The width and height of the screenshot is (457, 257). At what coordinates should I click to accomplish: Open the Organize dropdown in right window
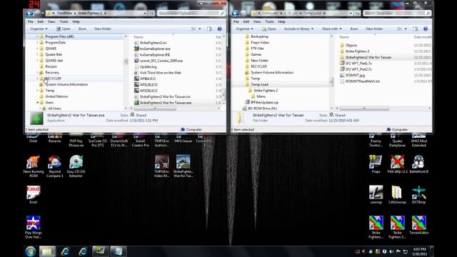[244, 29]
